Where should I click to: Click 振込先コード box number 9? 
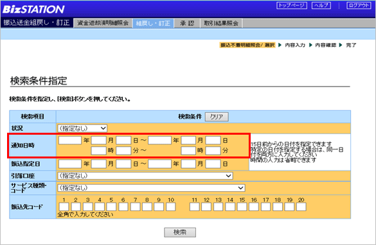[x=159, y=207]
